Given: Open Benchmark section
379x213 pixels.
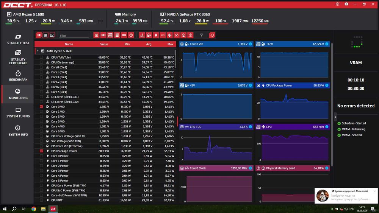Looking at the screenshot, I should 18,76.
